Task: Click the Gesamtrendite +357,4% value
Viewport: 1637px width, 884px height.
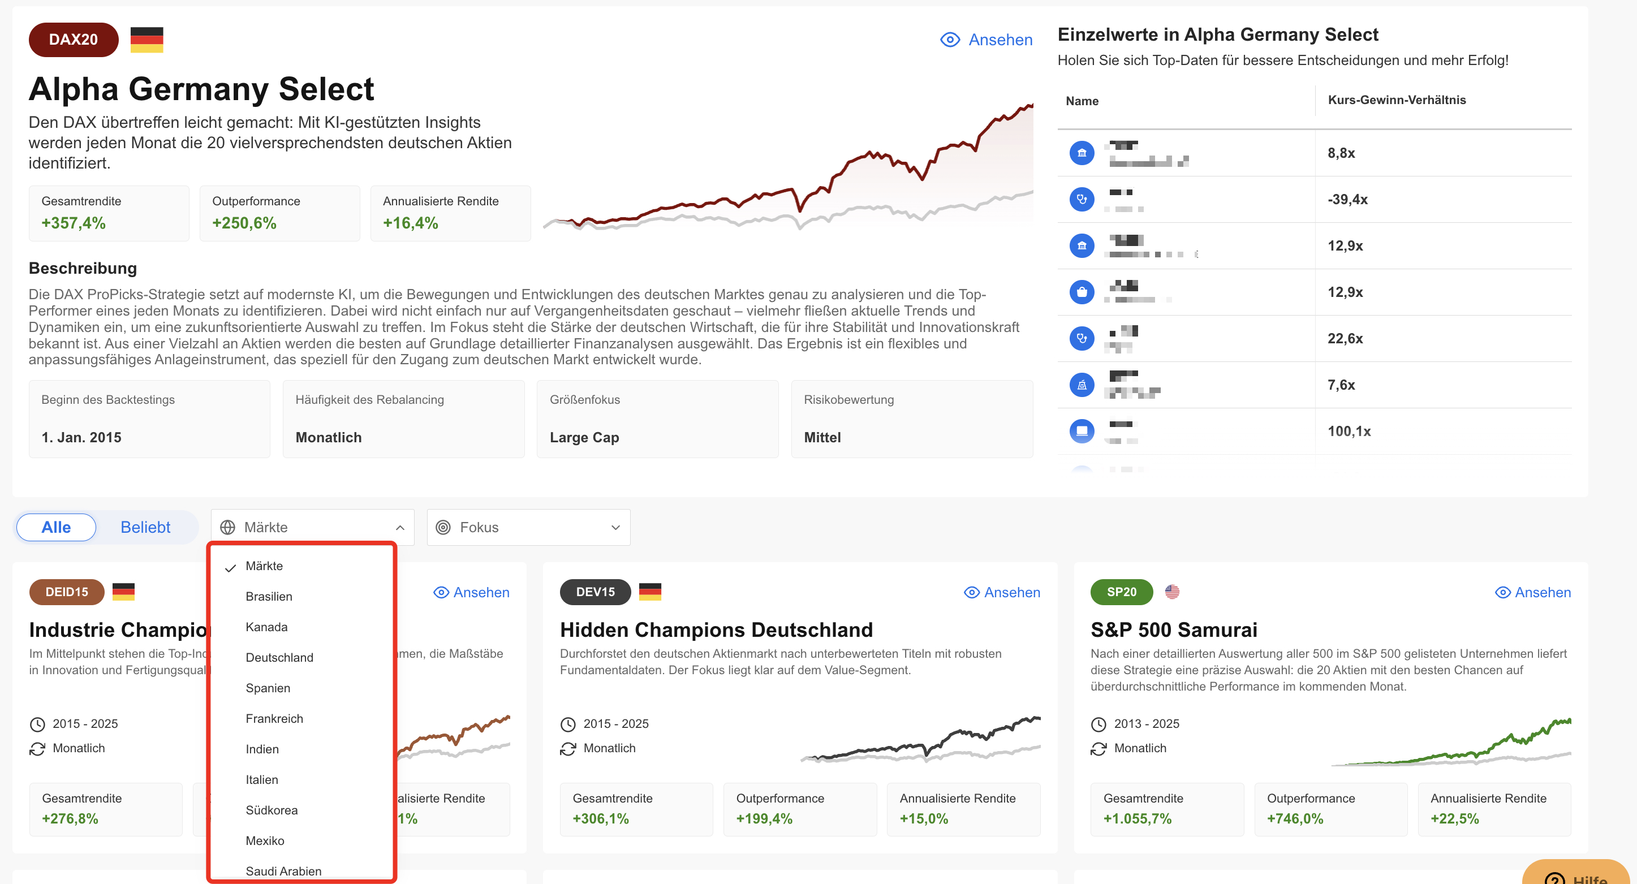Action: pos(74,224)
